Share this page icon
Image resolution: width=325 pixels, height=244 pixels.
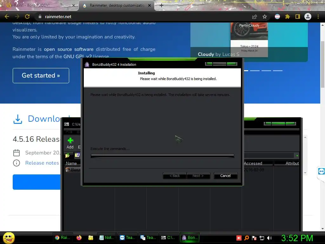[x=255, y=17]
